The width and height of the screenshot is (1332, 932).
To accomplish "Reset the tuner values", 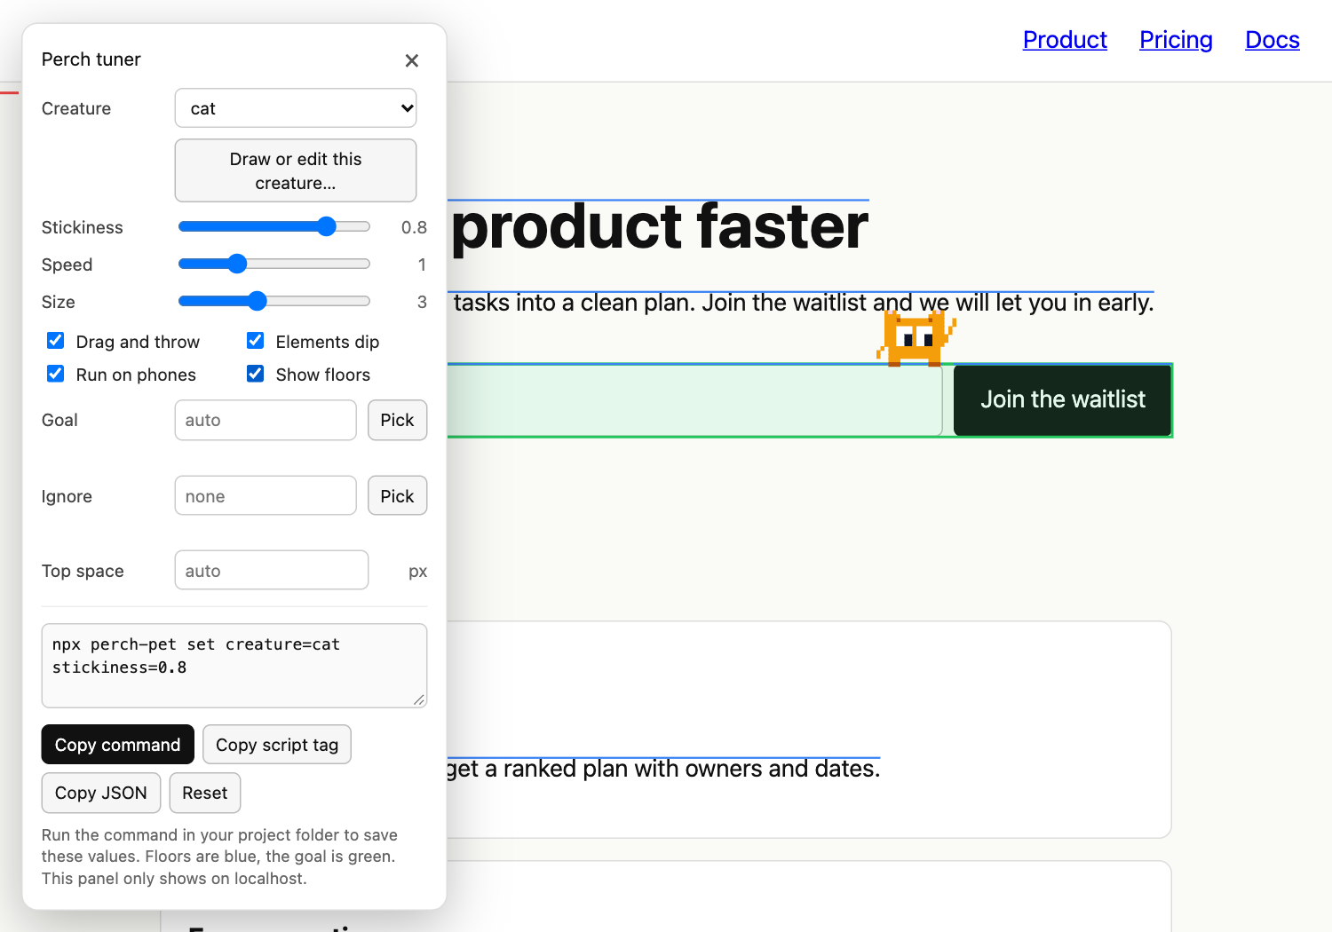I will click(205, 793).
